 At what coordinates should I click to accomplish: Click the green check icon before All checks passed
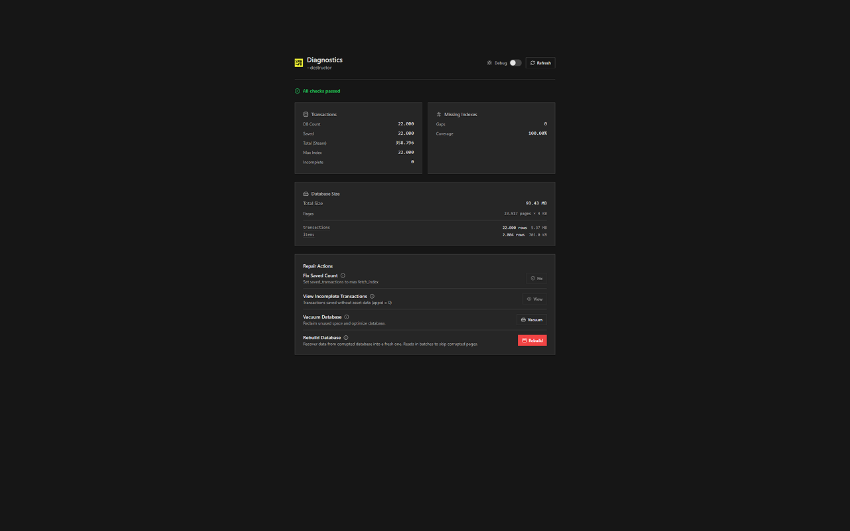[297, 91]
